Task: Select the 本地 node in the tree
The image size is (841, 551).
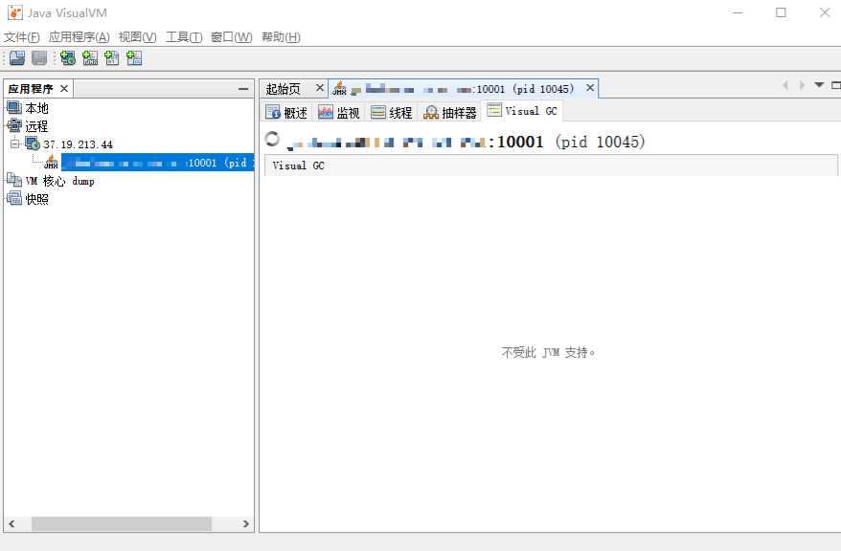Action: [36, 108]
